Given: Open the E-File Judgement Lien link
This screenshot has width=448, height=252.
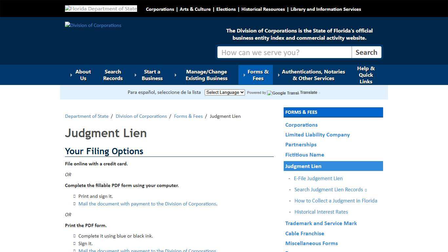Looking at the screenshot, I should (318, 178).
